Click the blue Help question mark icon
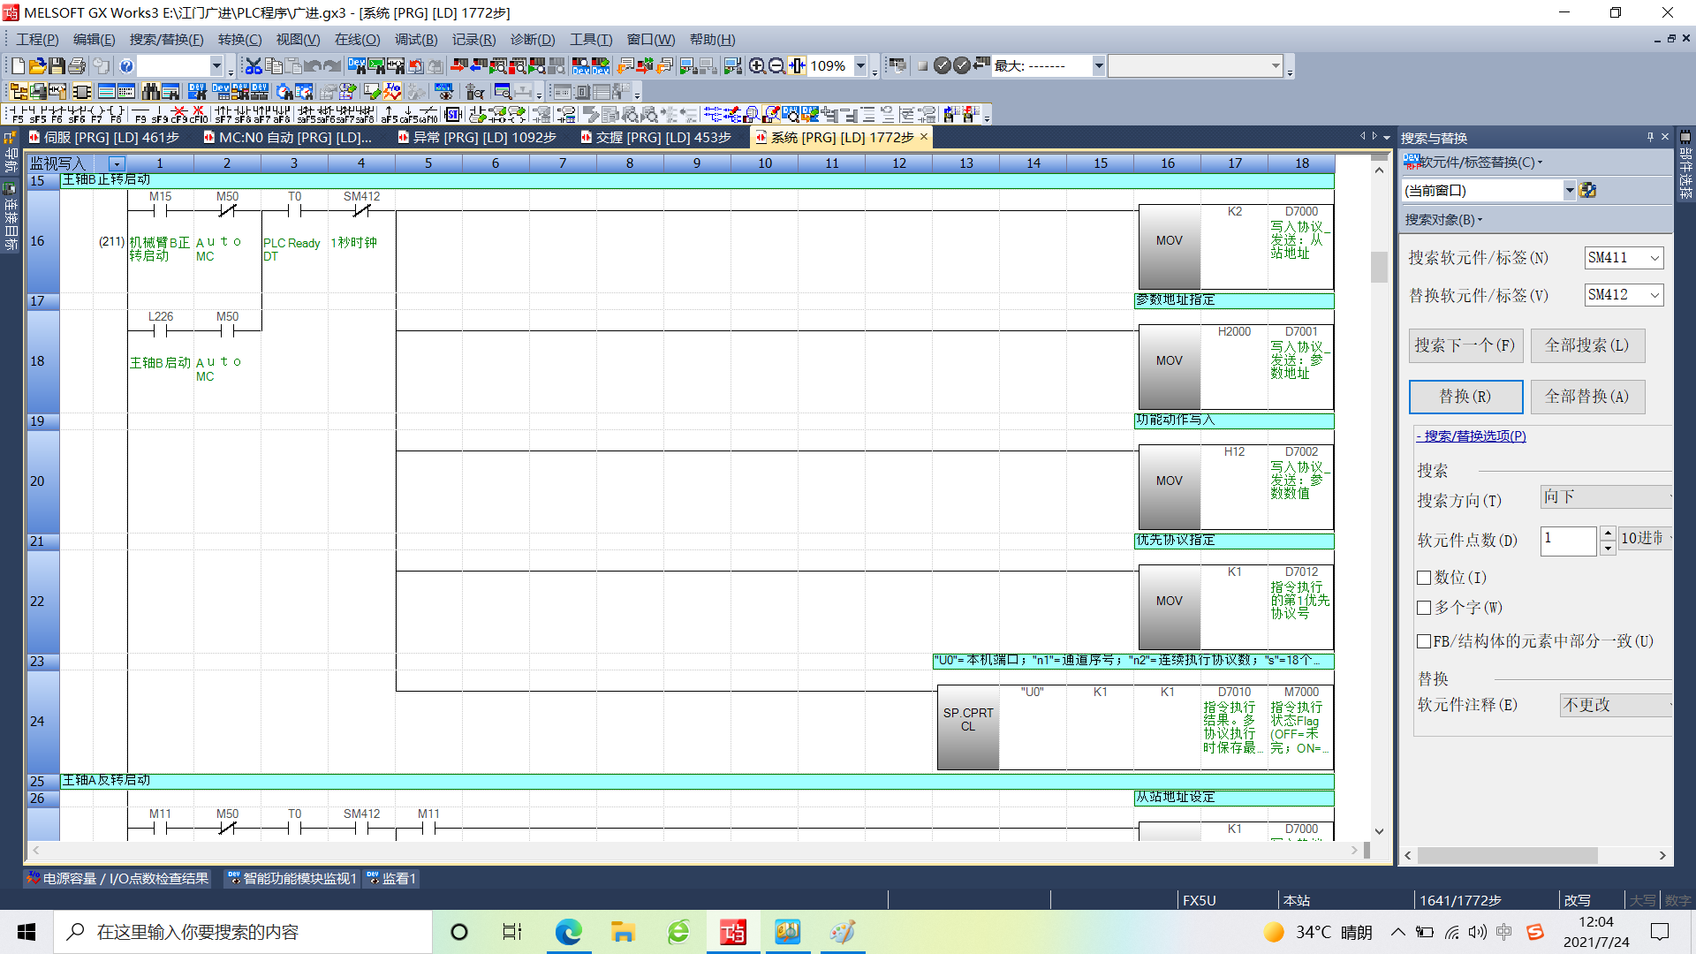Screen dimensions: 1696x954 tap(126, 65)
